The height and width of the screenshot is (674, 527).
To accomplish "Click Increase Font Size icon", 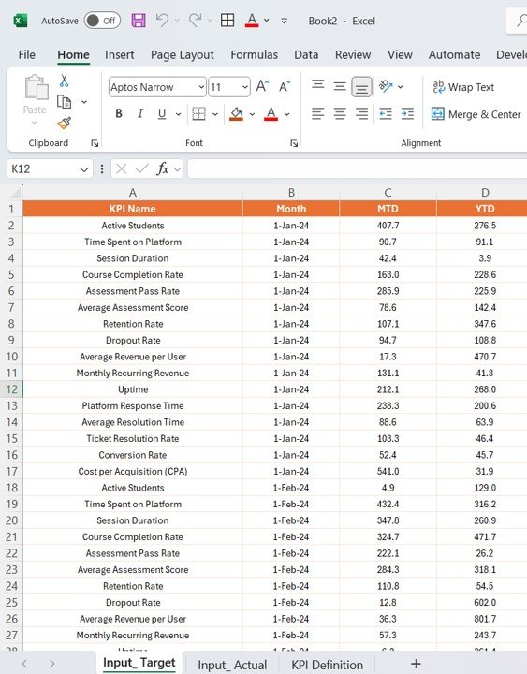I will (x=262, y=86).
